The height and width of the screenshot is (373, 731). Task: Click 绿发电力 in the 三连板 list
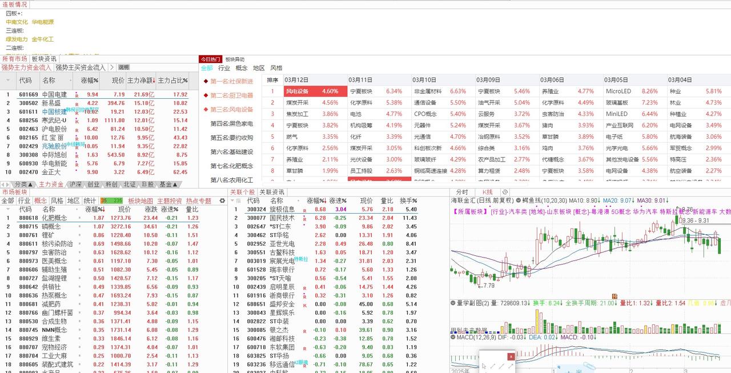(17, 39)
